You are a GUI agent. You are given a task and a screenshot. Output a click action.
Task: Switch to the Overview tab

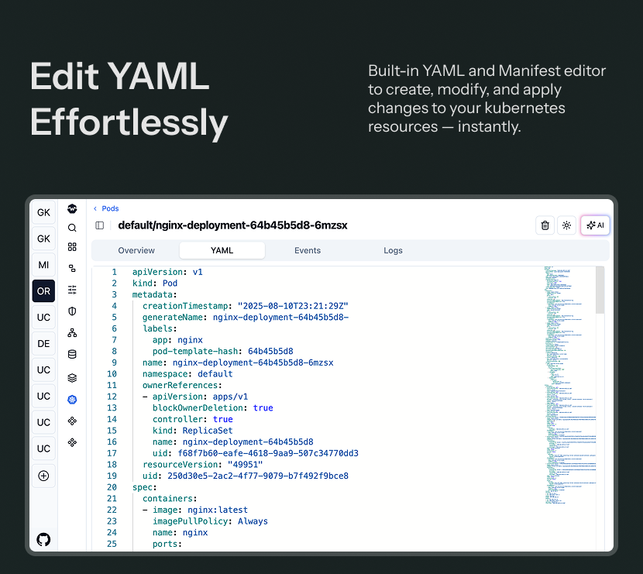(136, 250)
